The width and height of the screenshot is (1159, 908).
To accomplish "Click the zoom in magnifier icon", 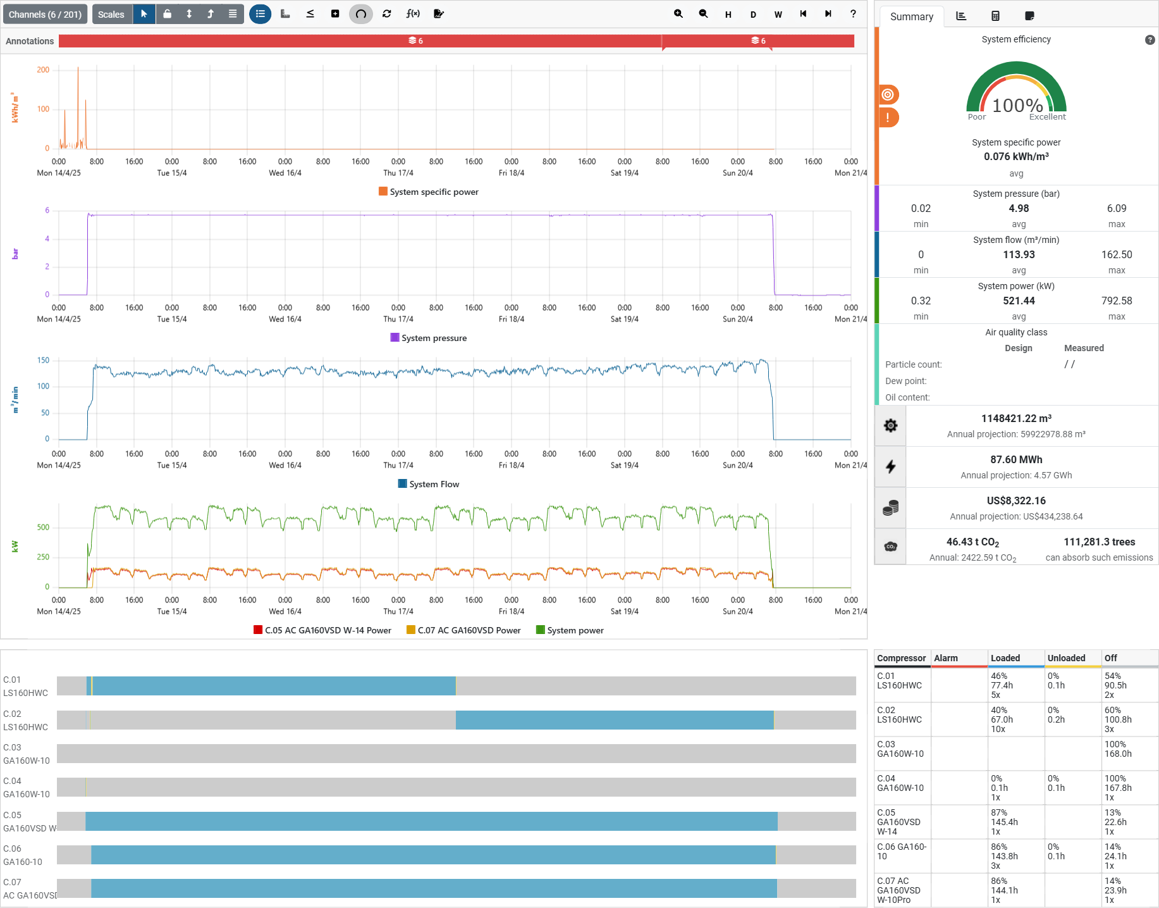I will click(x=678, y=14).
